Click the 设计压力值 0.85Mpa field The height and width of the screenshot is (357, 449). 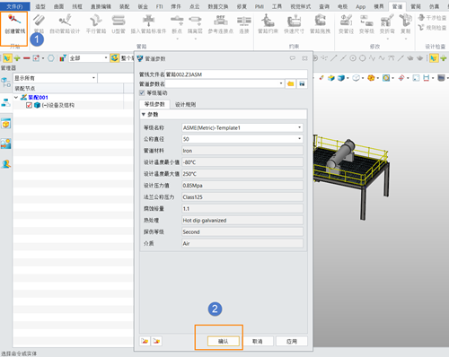[x=242, y=186]
